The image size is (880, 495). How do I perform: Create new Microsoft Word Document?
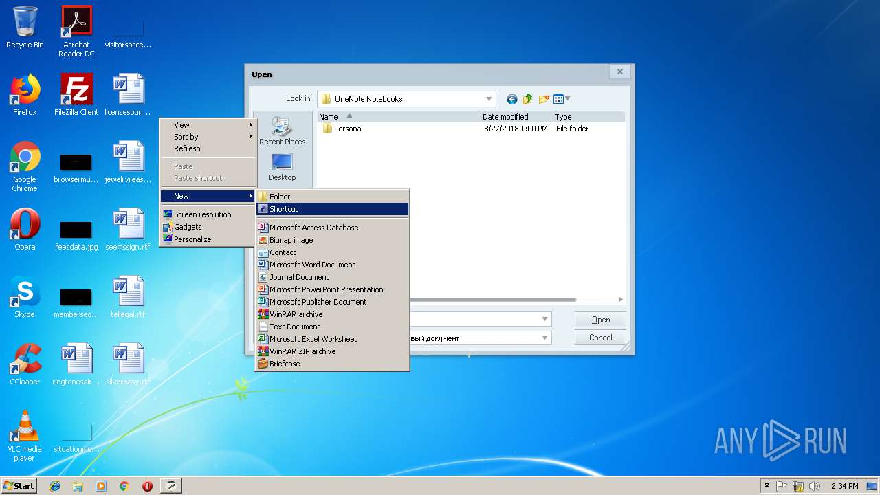tap(333, 265)
